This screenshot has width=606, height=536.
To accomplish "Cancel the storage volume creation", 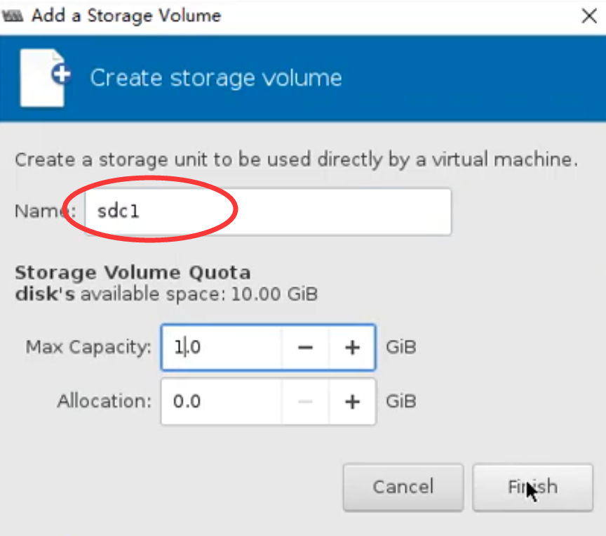I will pyautogui.click(x=403, y=487).
